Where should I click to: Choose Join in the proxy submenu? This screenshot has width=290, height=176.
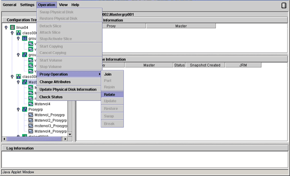click(108, 74)
